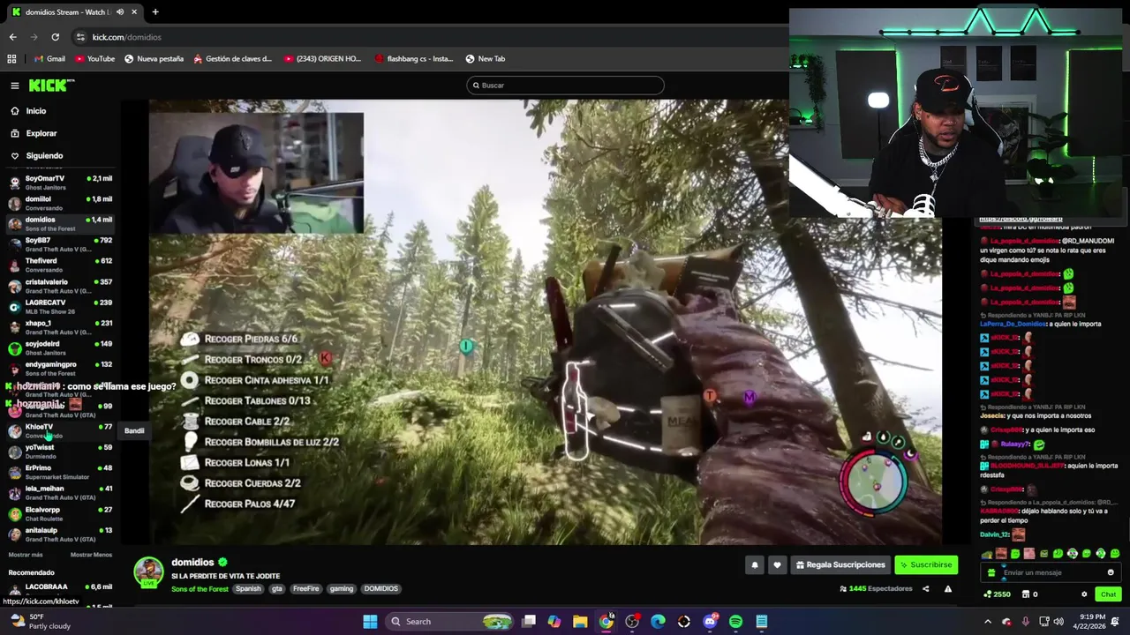Open Elcalvorpp channel in following list
This screenshot has width=1130, height=635.
point(60,513)
